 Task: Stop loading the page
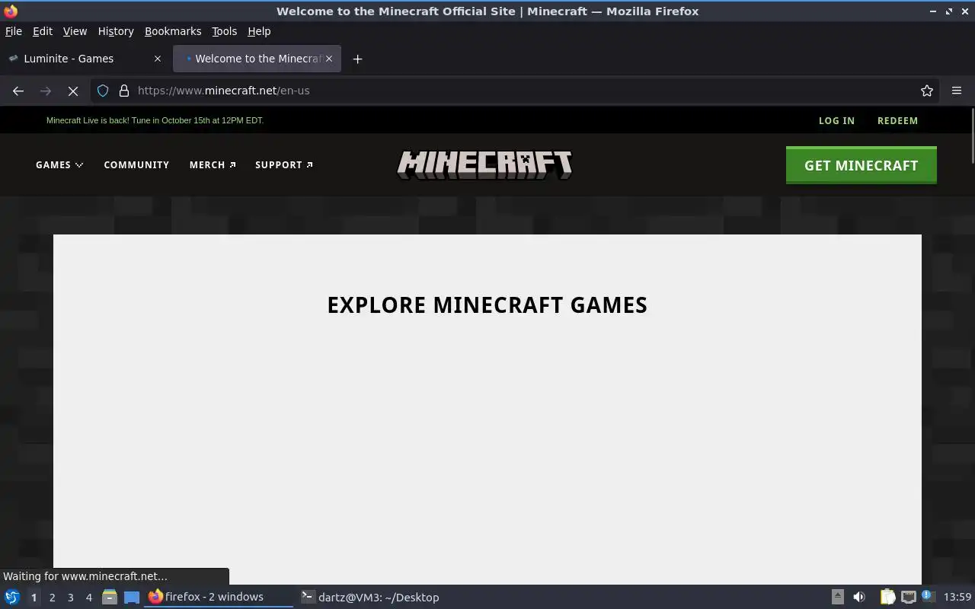click(73, 91)
